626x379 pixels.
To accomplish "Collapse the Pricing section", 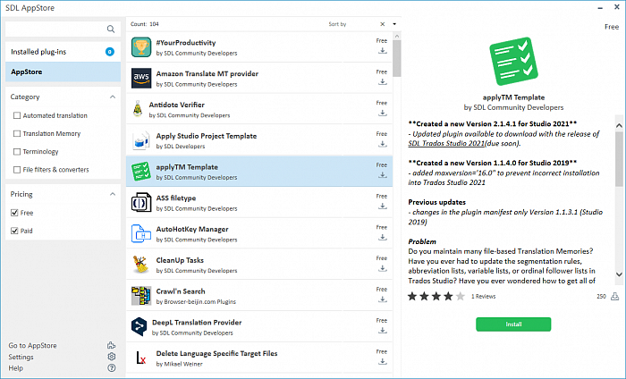I will click(113, 194).
